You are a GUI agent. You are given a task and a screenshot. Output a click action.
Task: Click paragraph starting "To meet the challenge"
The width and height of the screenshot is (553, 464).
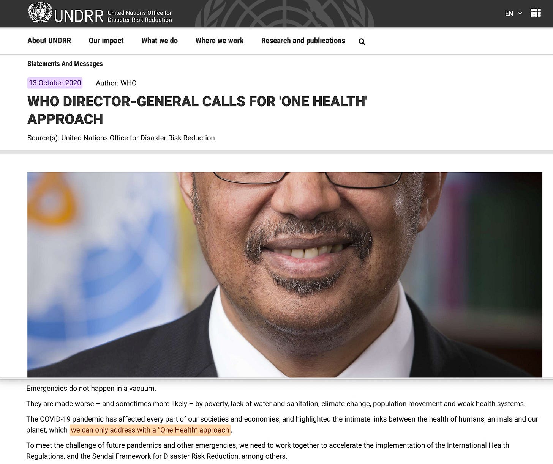(268, 450)
